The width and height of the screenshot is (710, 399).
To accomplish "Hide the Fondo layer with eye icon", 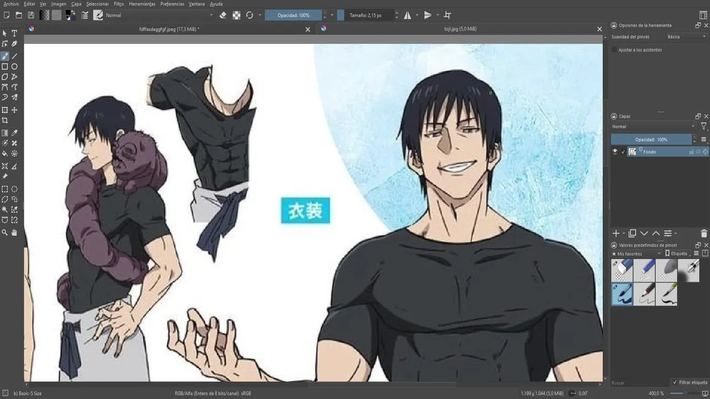I will coord(615,151).
